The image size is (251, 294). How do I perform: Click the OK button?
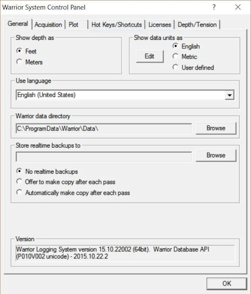pos(227,283)
